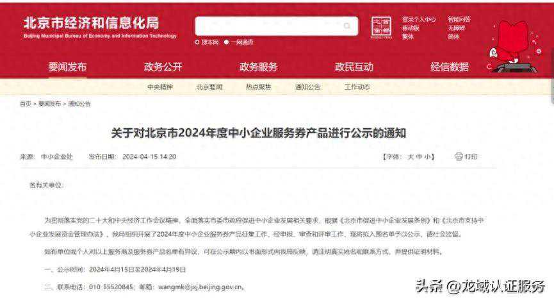
Task: Click inside the search text field
Action: (x=268, y=26)
